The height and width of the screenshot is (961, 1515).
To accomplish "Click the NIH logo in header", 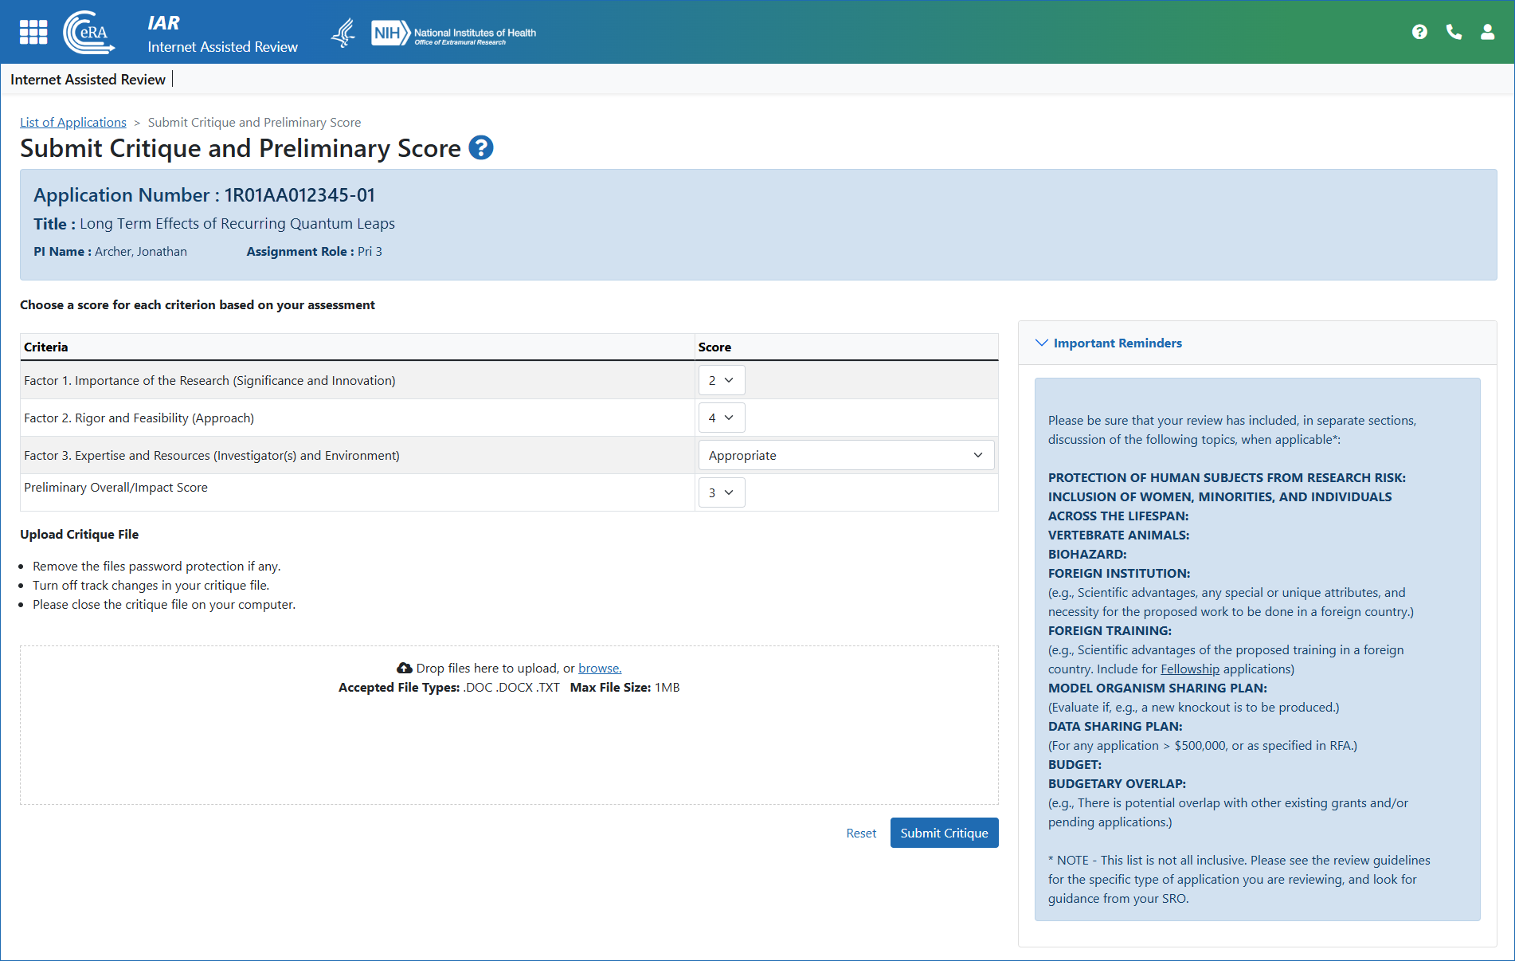I will (453, 33).
